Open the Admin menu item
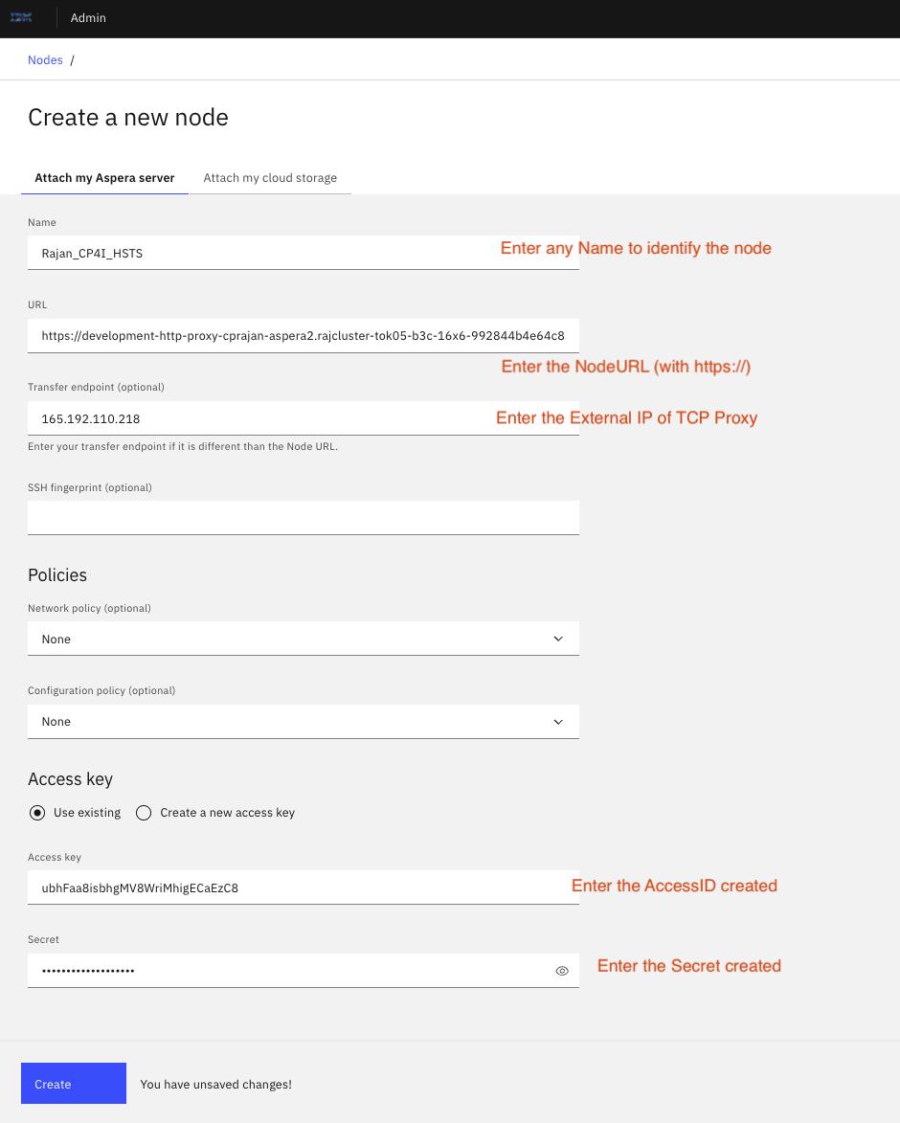The image size is (900, 1123). [x=88, y=18]
